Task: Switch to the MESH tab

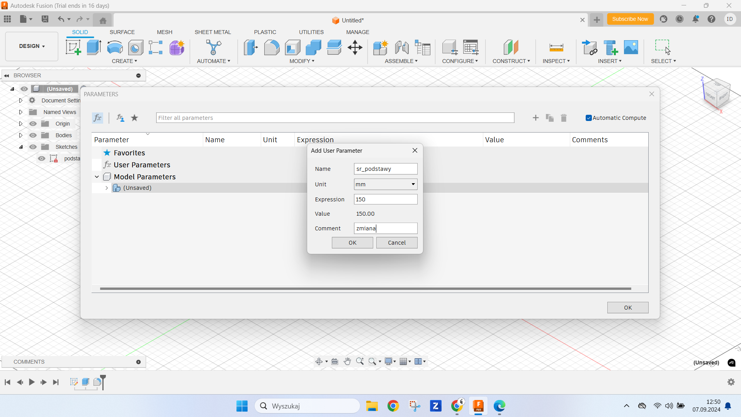Action: pyautogui.click(x=165, y=32)
